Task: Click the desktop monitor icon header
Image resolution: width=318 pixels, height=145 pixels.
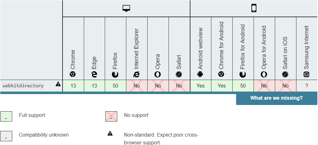Action: pos(126,8)
